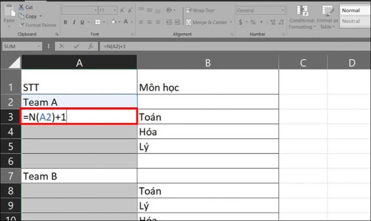Apply Top Align to cell
Image resolution: width=371 pixels, height=221 pixels.
[141, 9]
